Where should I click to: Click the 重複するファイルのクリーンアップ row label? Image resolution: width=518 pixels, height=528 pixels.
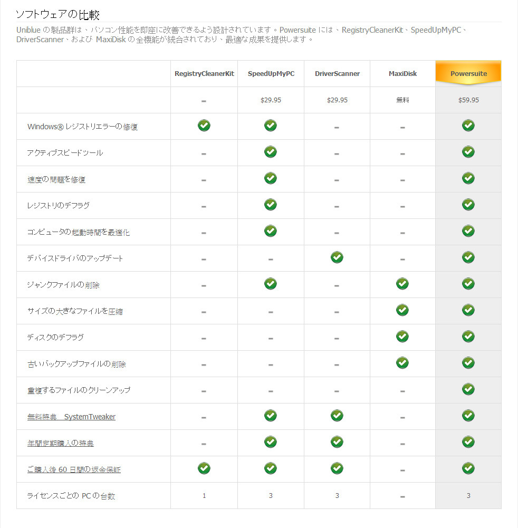pos(79,390)
